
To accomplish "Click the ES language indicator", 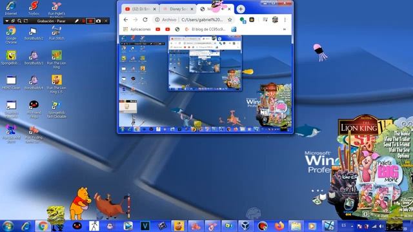I will click(344, 226).
